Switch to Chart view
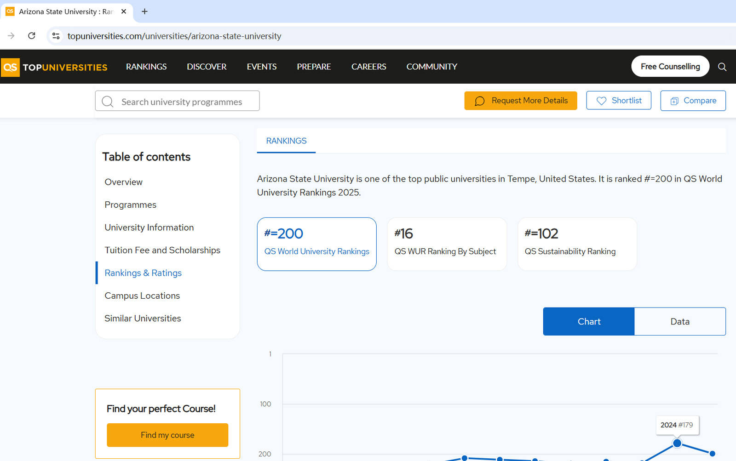Screen dimensions: 736x461 pyautogui.click(x=589, y=321)
